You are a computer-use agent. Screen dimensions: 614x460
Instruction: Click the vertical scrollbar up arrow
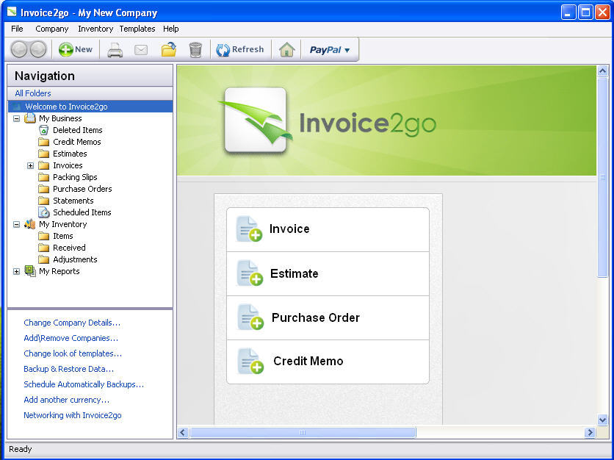(603, 71)
